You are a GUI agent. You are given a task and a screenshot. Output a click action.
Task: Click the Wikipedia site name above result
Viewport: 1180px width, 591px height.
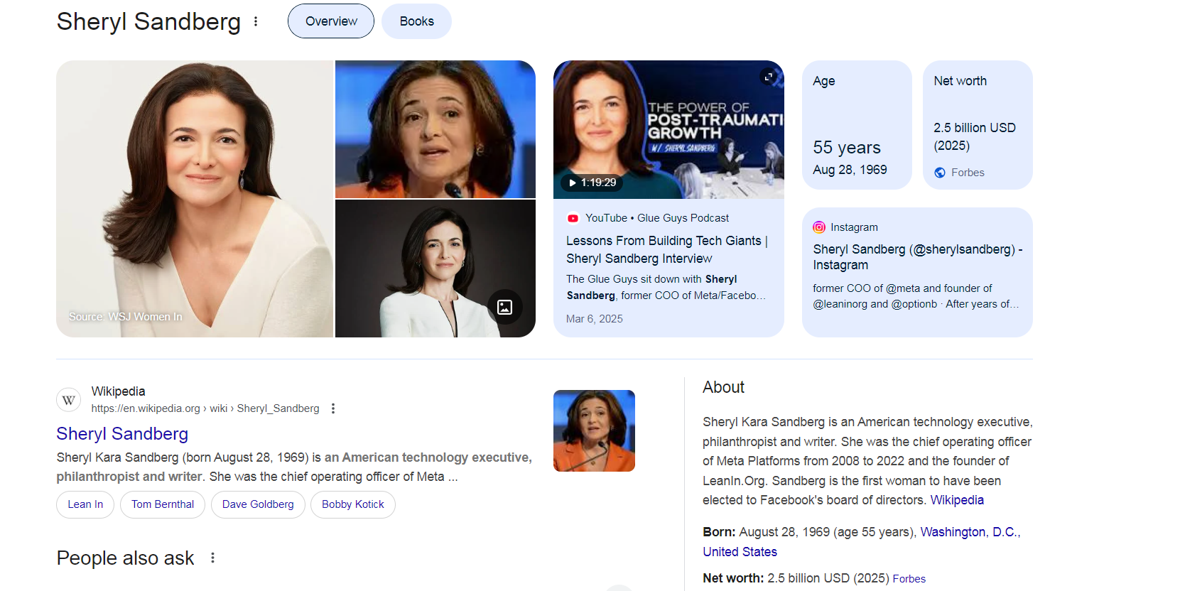click(118, 391)
